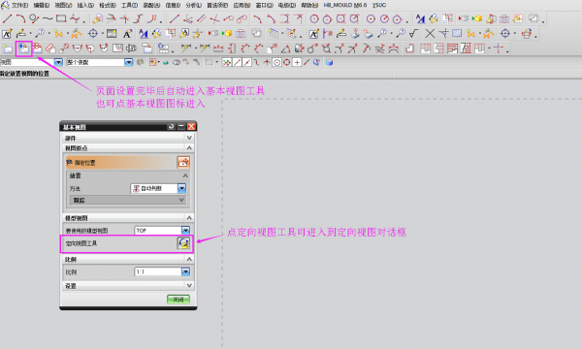Open the Broken View tool

click(131, 48)
